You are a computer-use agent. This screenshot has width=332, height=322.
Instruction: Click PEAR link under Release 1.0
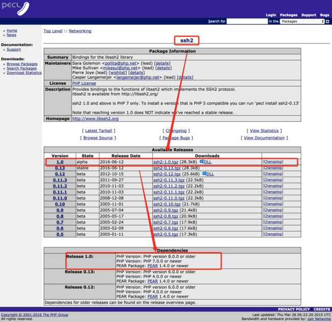153,266
